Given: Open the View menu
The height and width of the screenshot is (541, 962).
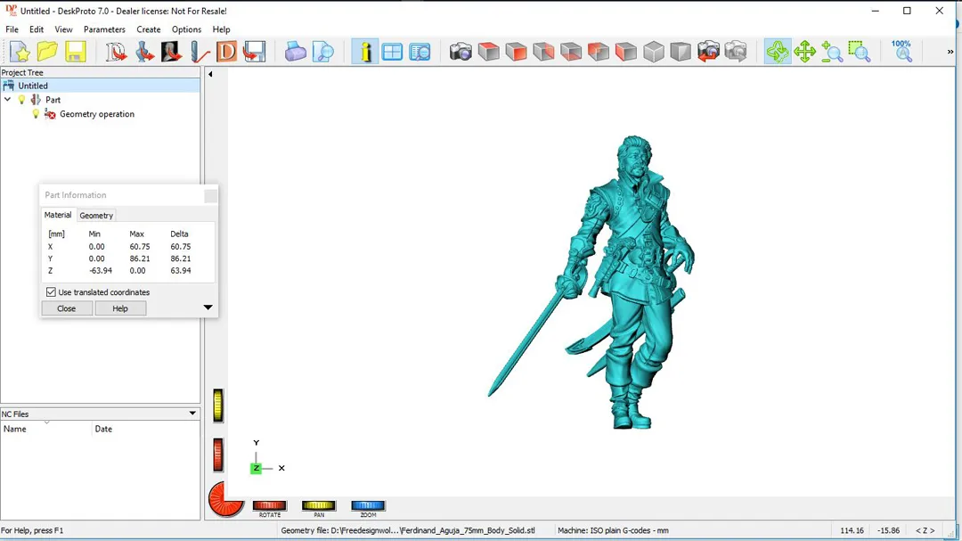Looking at the screenshot, I should (63, 29).
